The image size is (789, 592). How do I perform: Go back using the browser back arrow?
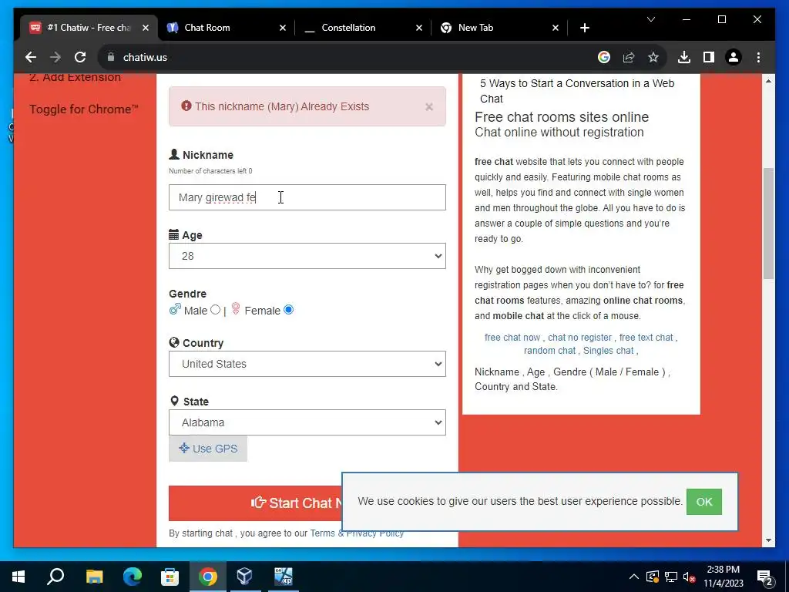[x=31, y=57]
